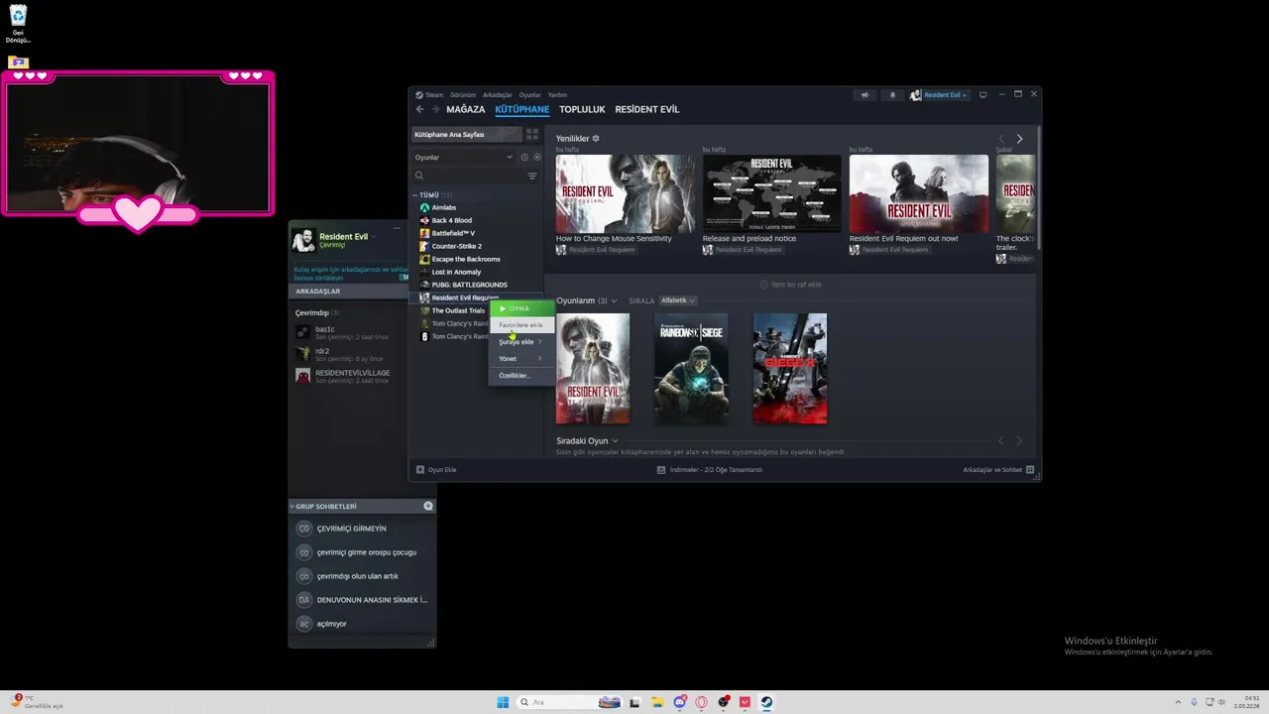Click the forward navigation arrow in Steam
The width and height of the screenshot is (1269, 714).
pyautogui.click(x=435, y=109)
